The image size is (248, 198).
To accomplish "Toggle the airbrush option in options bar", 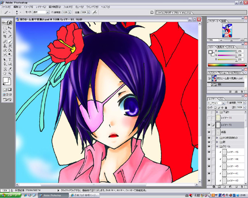I will [x=94, y=12].
